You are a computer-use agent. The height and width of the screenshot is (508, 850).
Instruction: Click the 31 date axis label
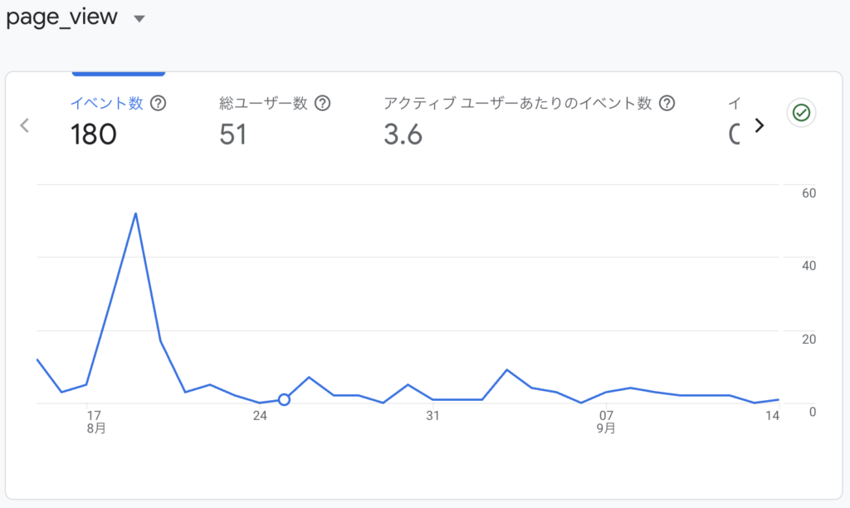point(432,415)
